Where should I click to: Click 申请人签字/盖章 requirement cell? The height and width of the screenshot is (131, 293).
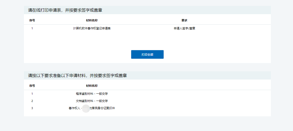(x=184, y=29)
